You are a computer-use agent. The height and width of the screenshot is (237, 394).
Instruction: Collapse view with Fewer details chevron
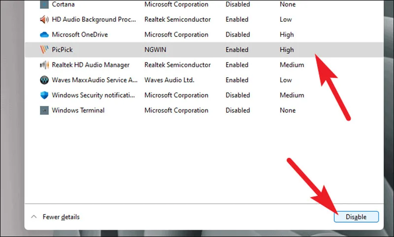(x=34, y=217)
